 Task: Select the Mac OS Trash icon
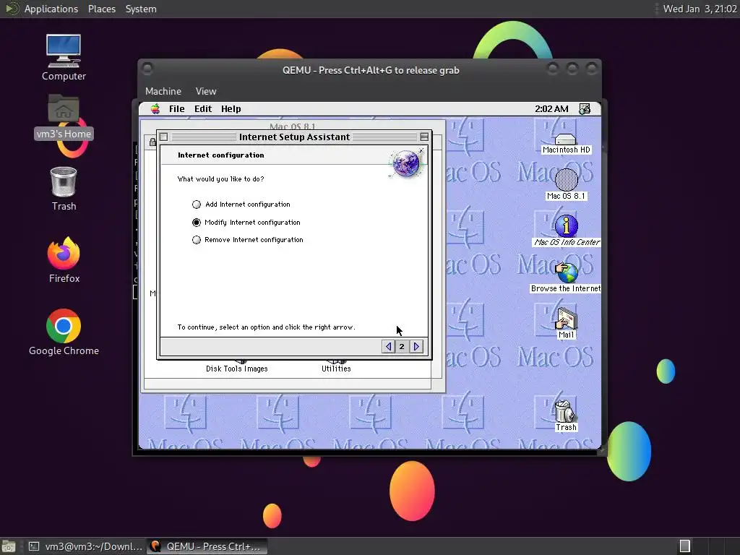click(x=565, y=416)
